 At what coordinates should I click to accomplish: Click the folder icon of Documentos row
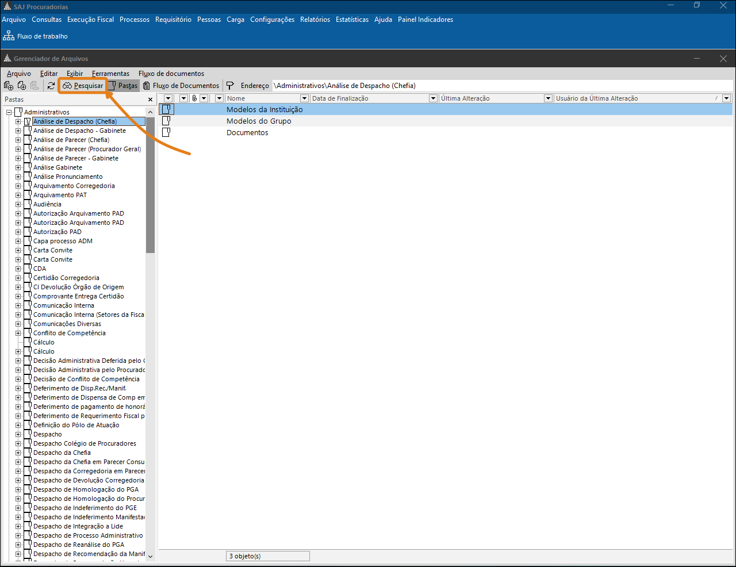pyautogui.click(x=166, y=132)
